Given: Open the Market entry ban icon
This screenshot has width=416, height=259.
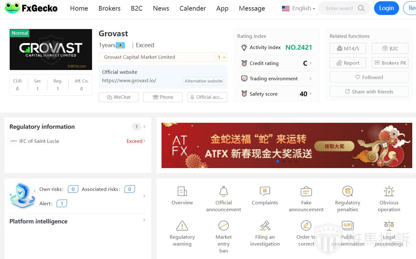Looking at the screenshot, I should [x=223, y=226].
